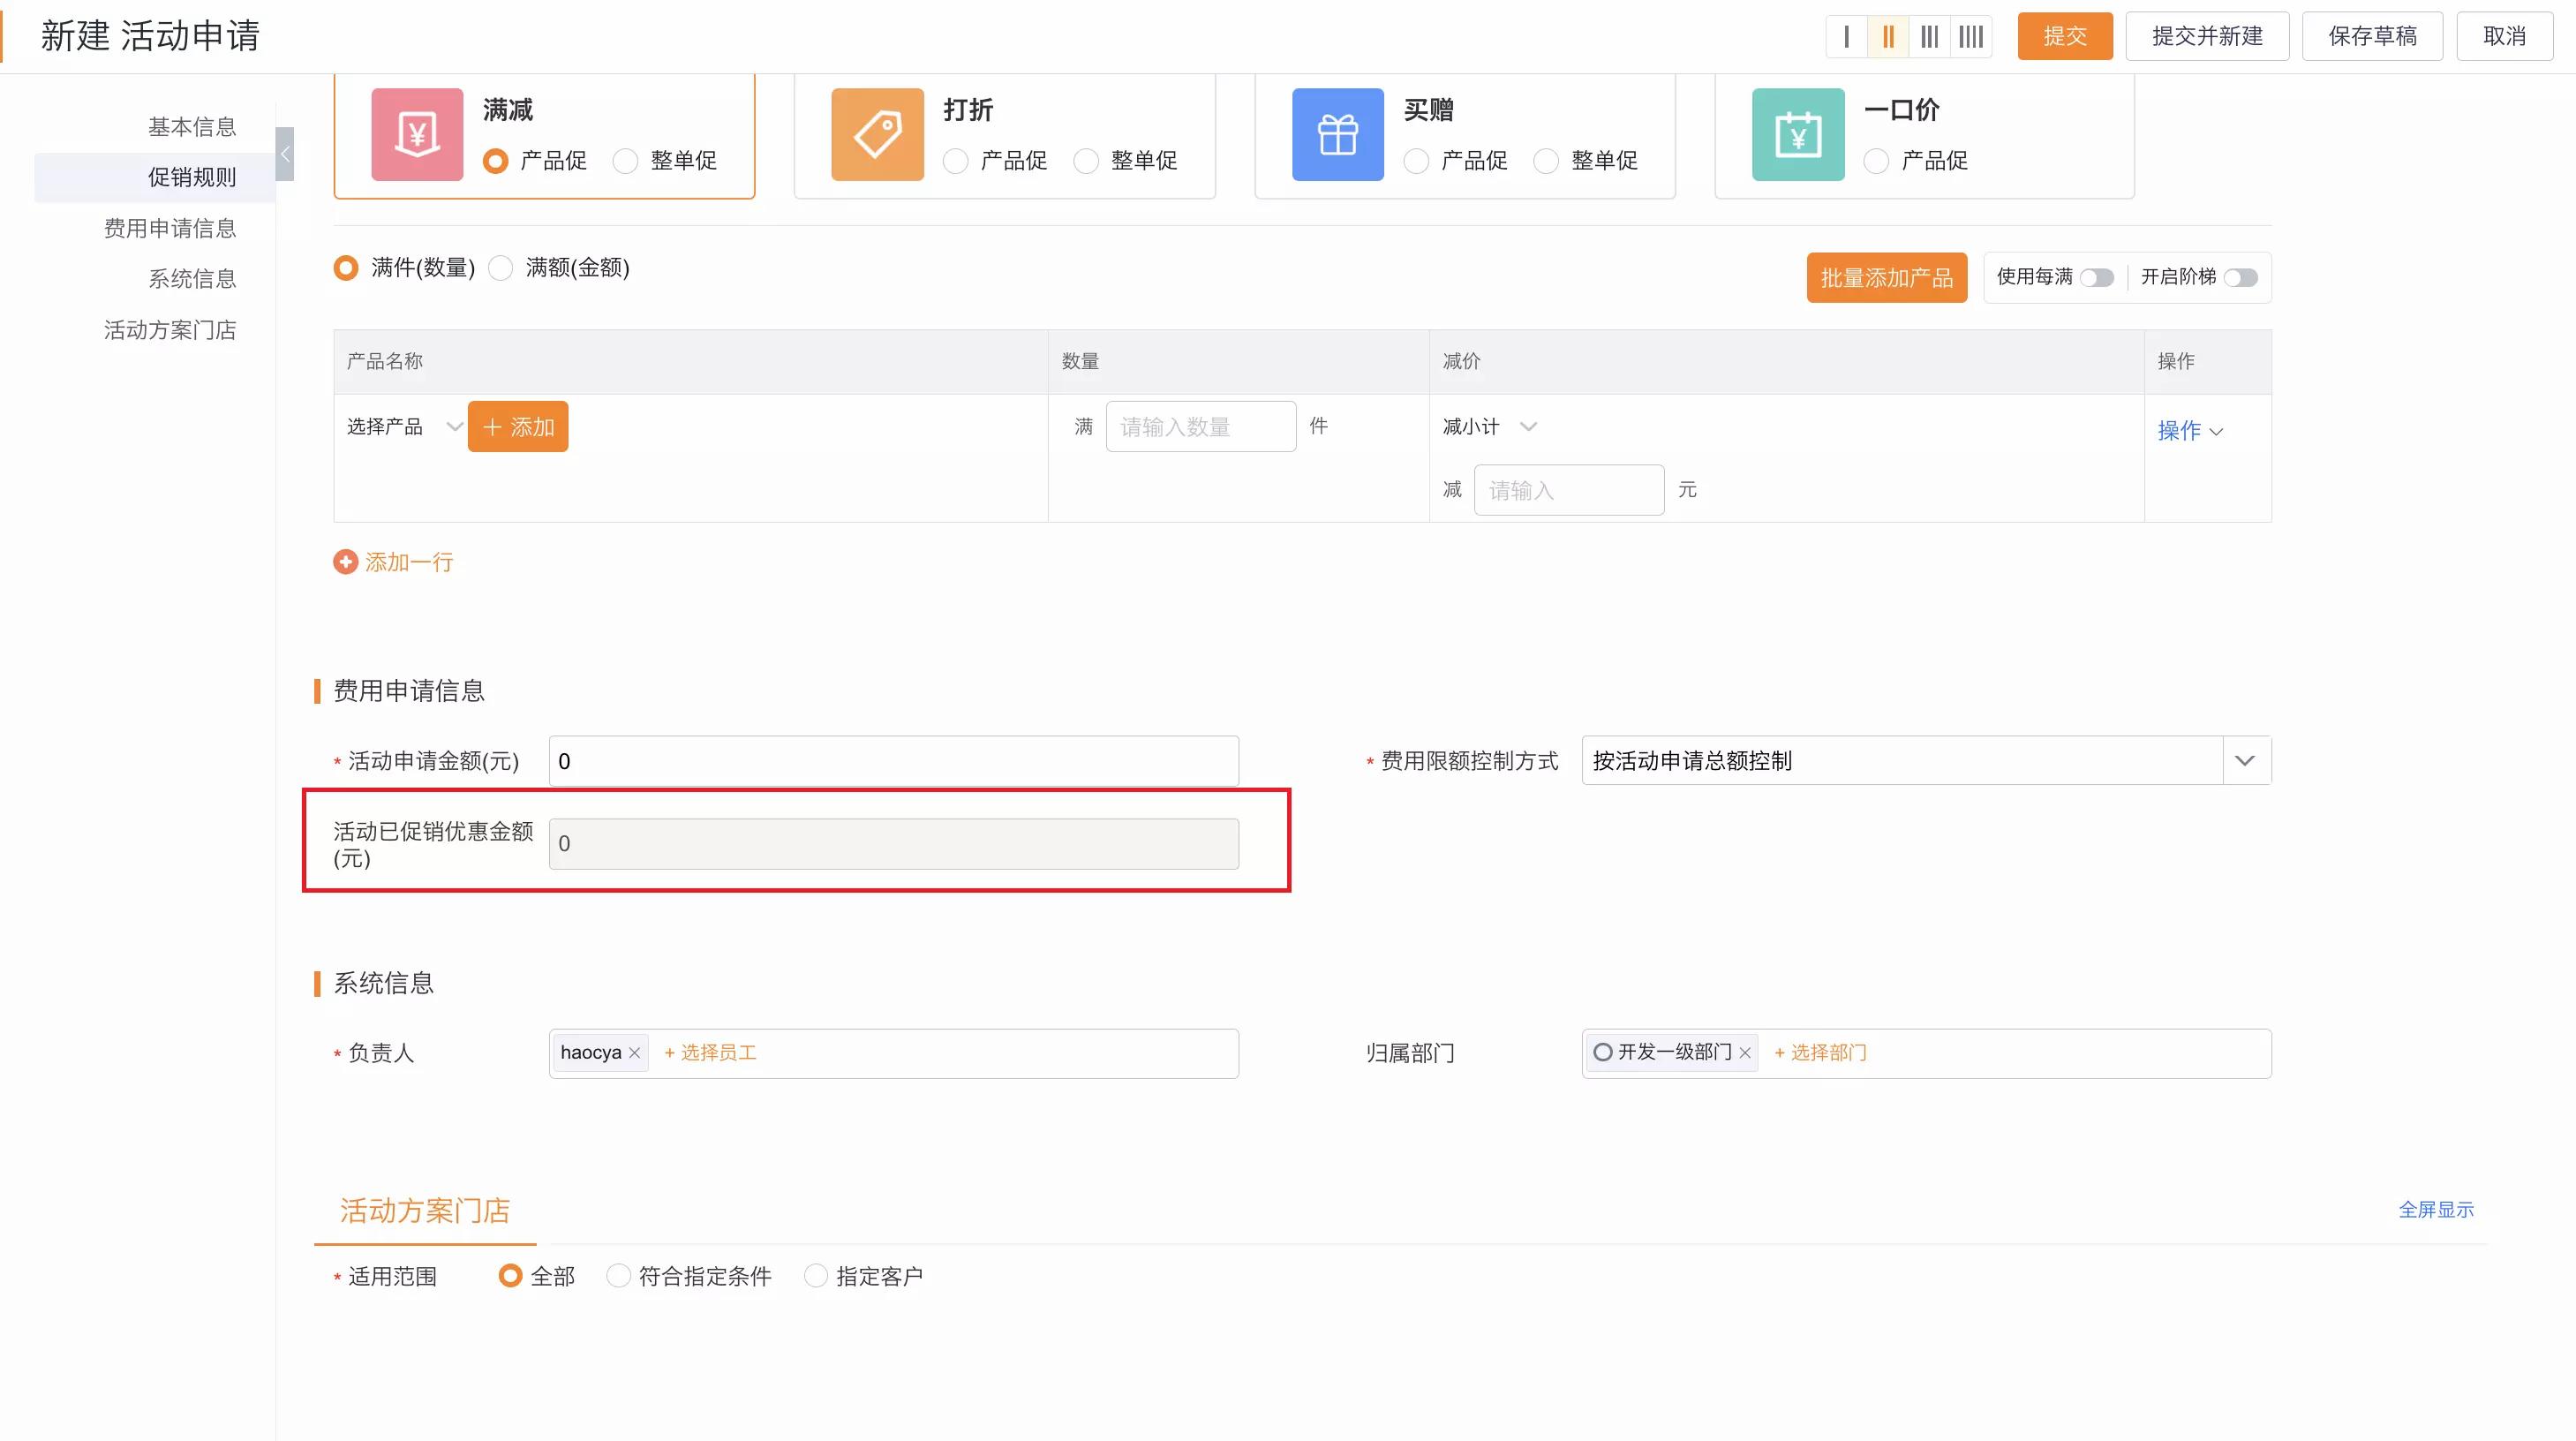The width and height of the screenshot is (2576, 1441).
Task: Click the 打折 (markdown) promotion icon
Action: (x=877, y=132)
